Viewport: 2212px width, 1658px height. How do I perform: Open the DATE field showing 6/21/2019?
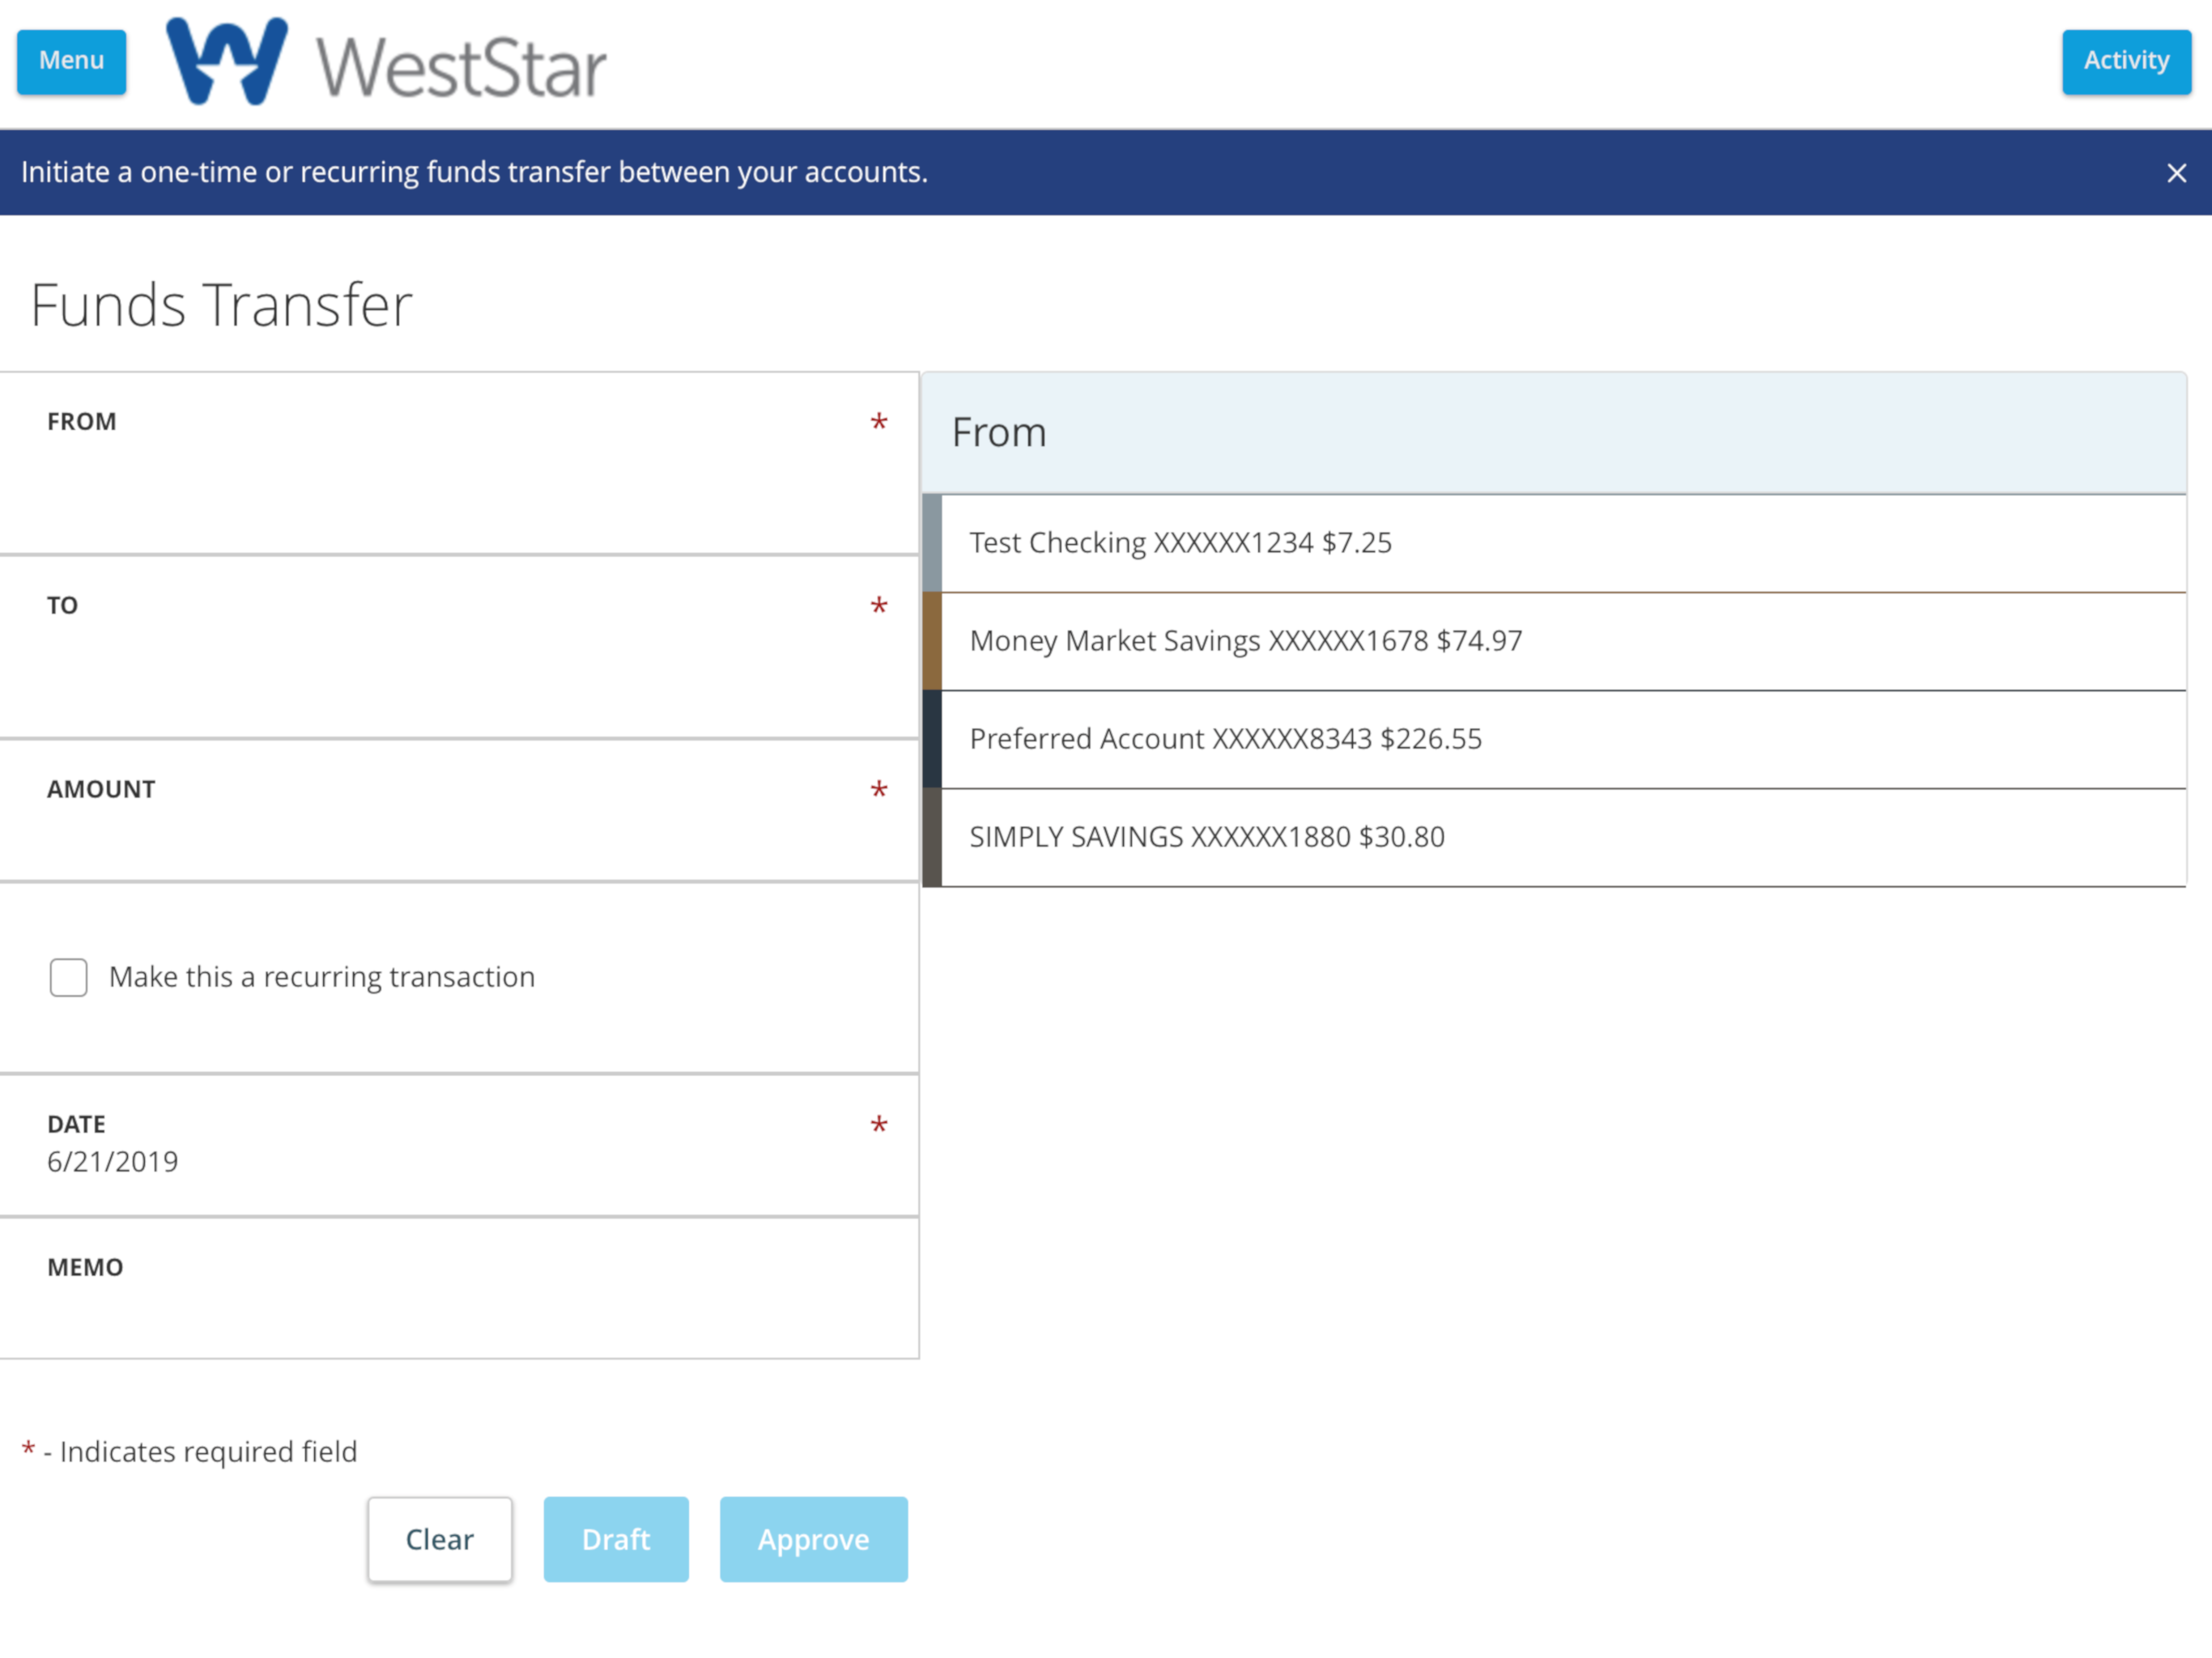pyautogui.click(x=459, y=1145)
